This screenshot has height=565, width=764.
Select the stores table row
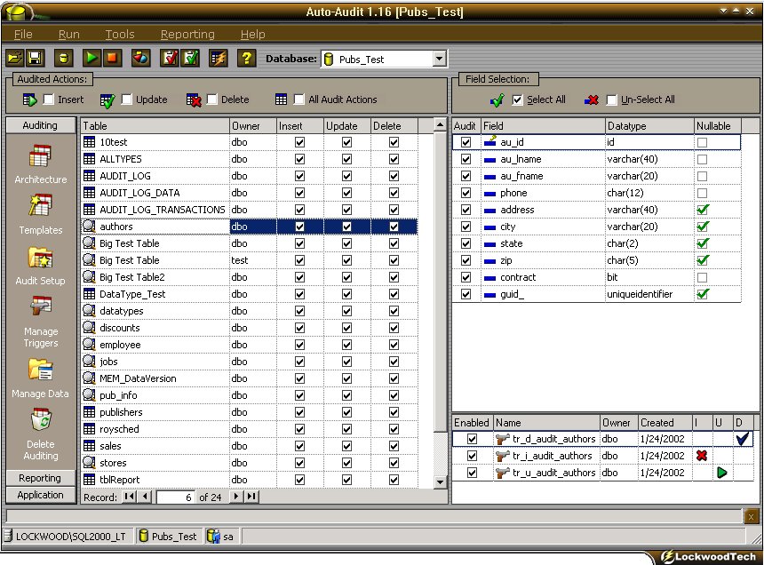[250, 463]
